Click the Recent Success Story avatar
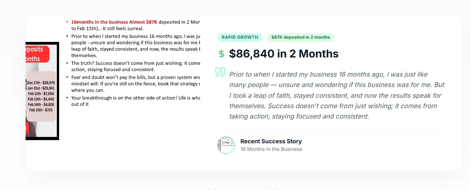 click(226, 145)
